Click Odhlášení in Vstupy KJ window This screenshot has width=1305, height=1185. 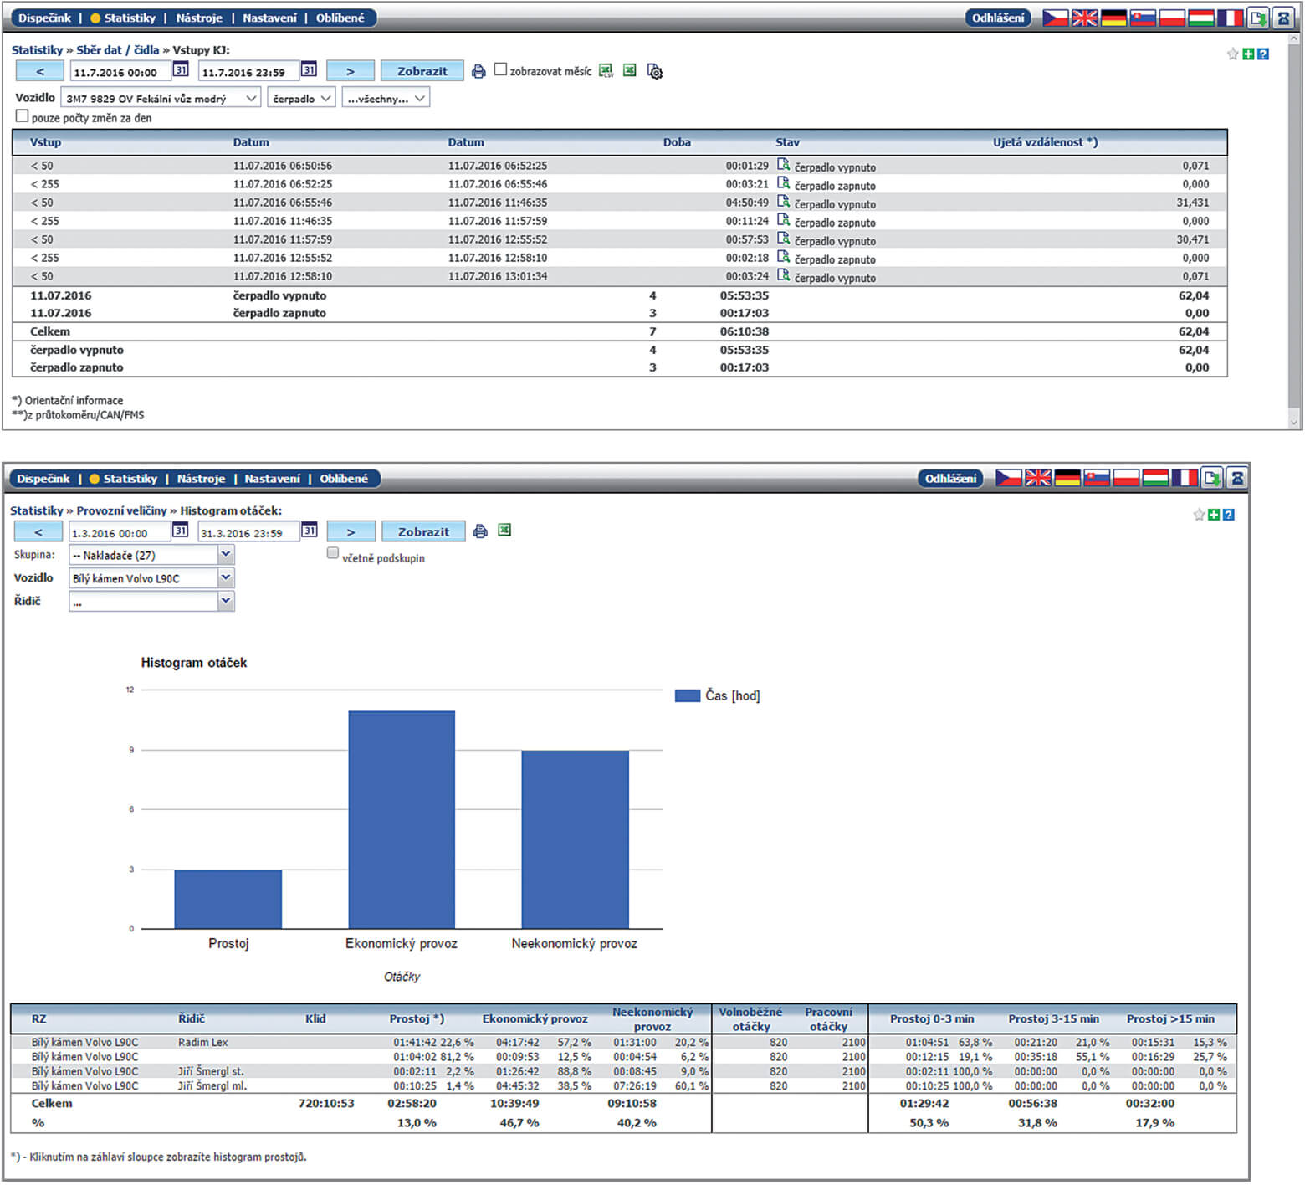(x=998, y=18)
